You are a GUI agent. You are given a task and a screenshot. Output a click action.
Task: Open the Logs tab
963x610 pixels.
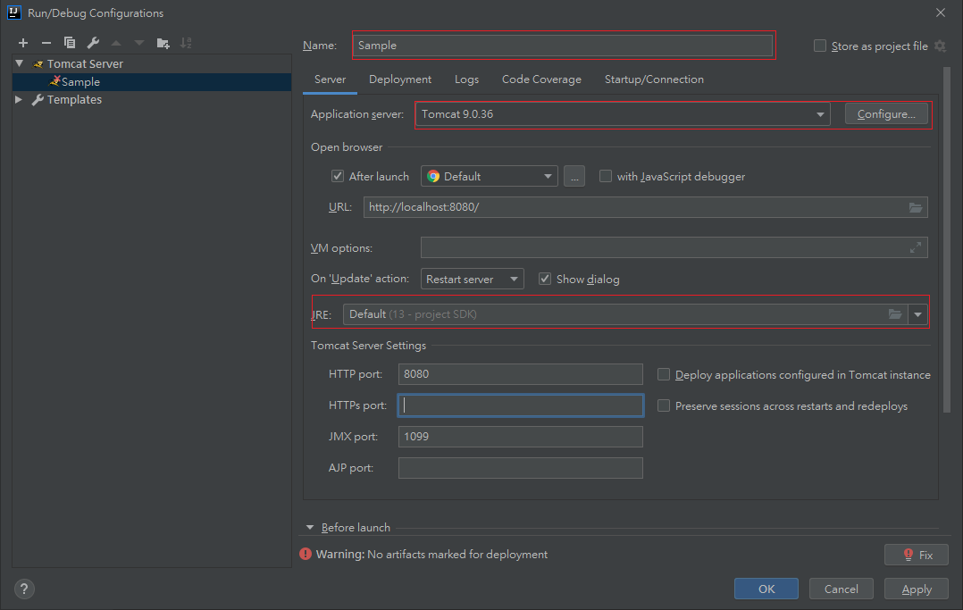(466, 79)
